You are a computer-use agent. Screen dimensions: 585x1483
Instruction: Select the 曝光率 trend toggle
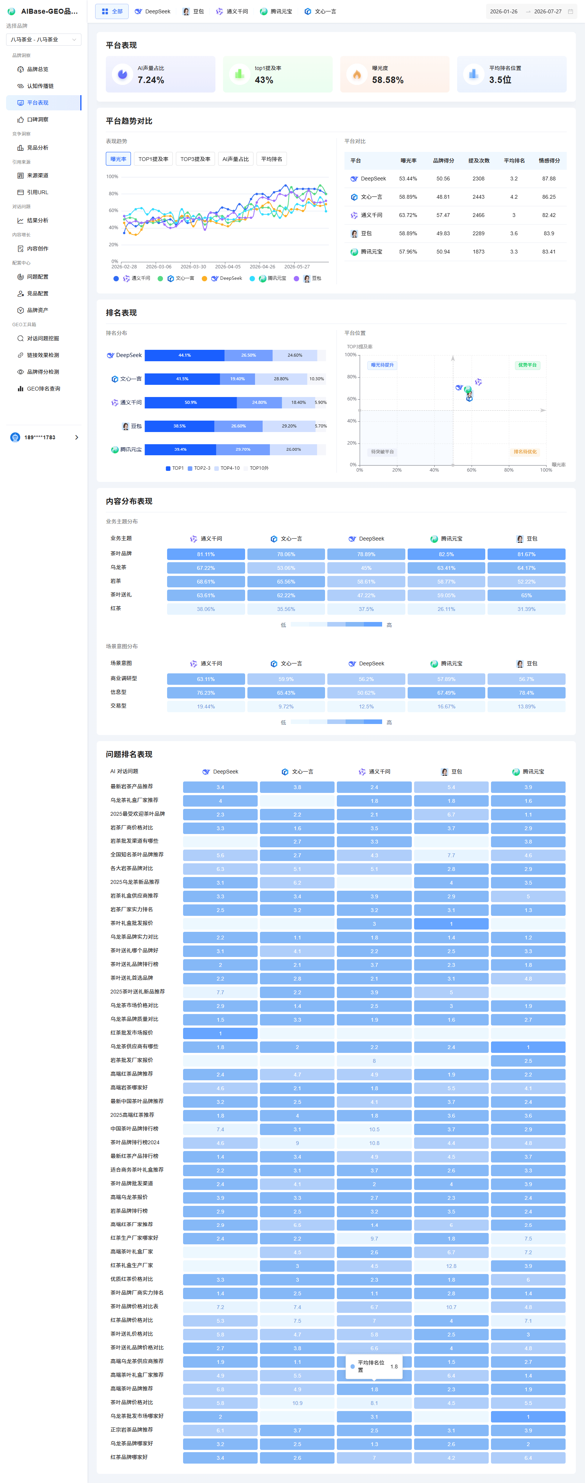(119, 159)
